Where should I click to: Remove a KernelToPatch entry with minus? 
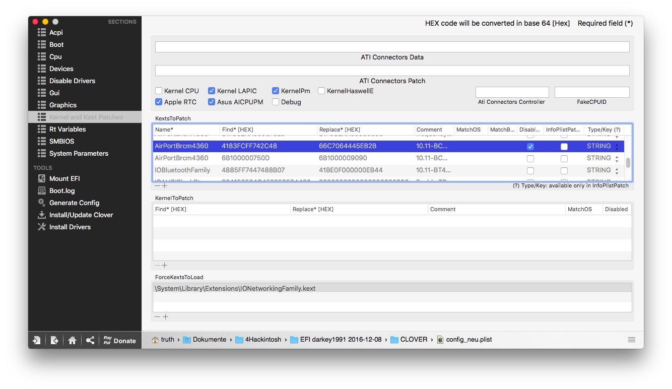click(x=157, y=266)
